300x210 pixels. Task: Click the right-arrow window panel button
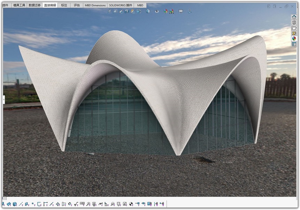(275, 7)
